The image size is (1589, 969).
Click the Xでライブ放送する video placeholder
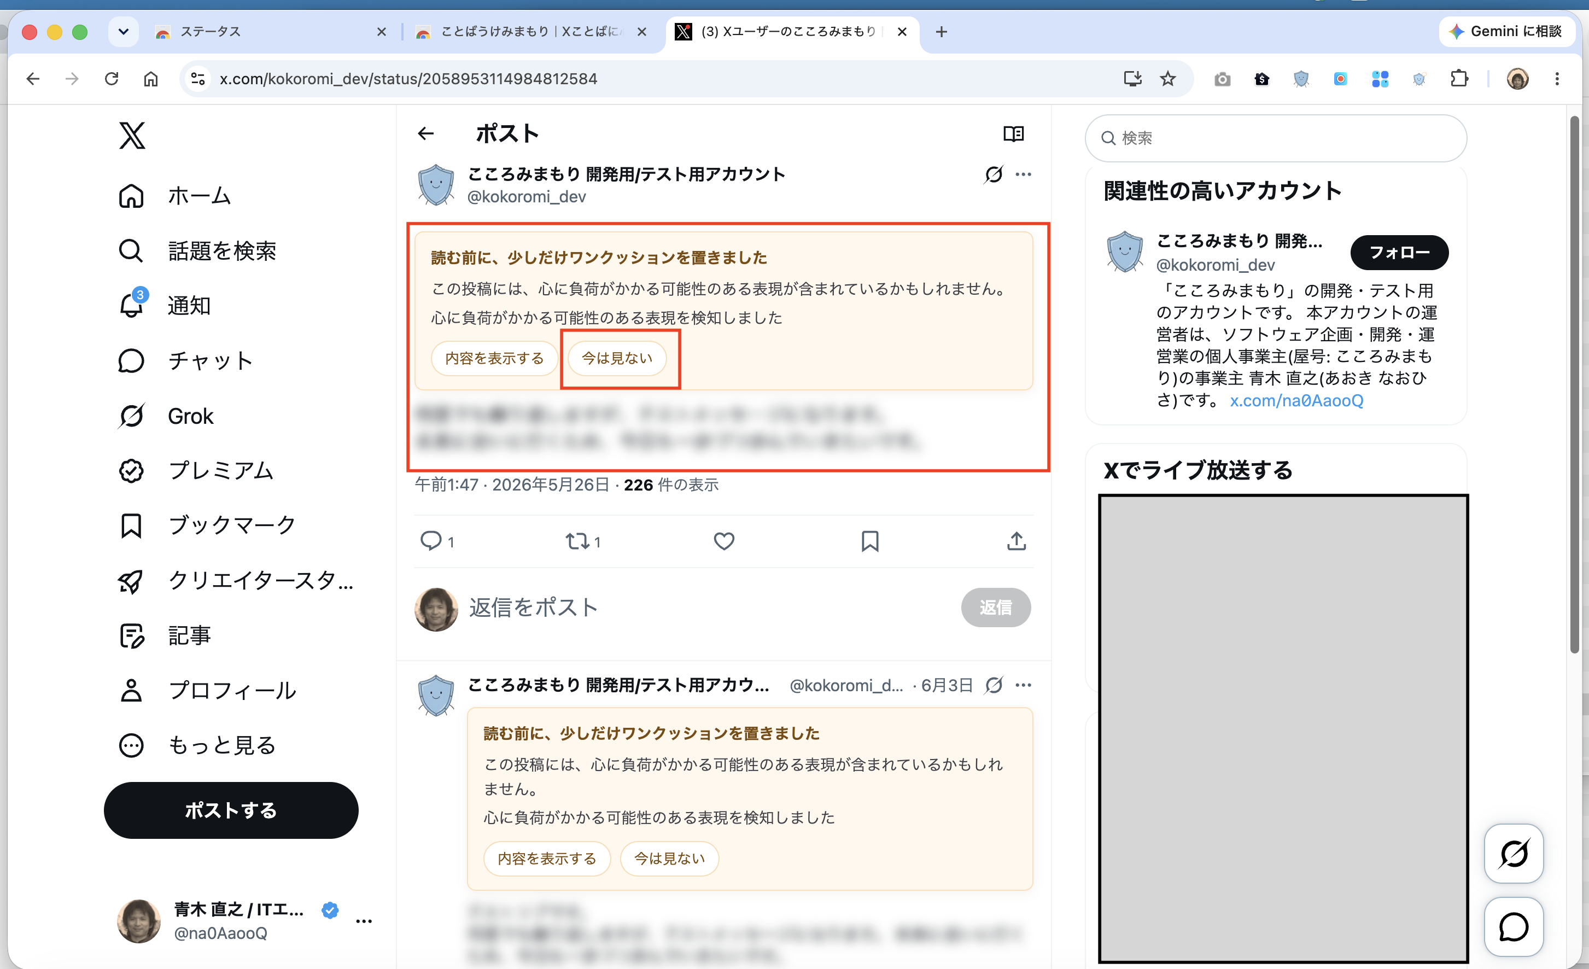(1283, 729)
